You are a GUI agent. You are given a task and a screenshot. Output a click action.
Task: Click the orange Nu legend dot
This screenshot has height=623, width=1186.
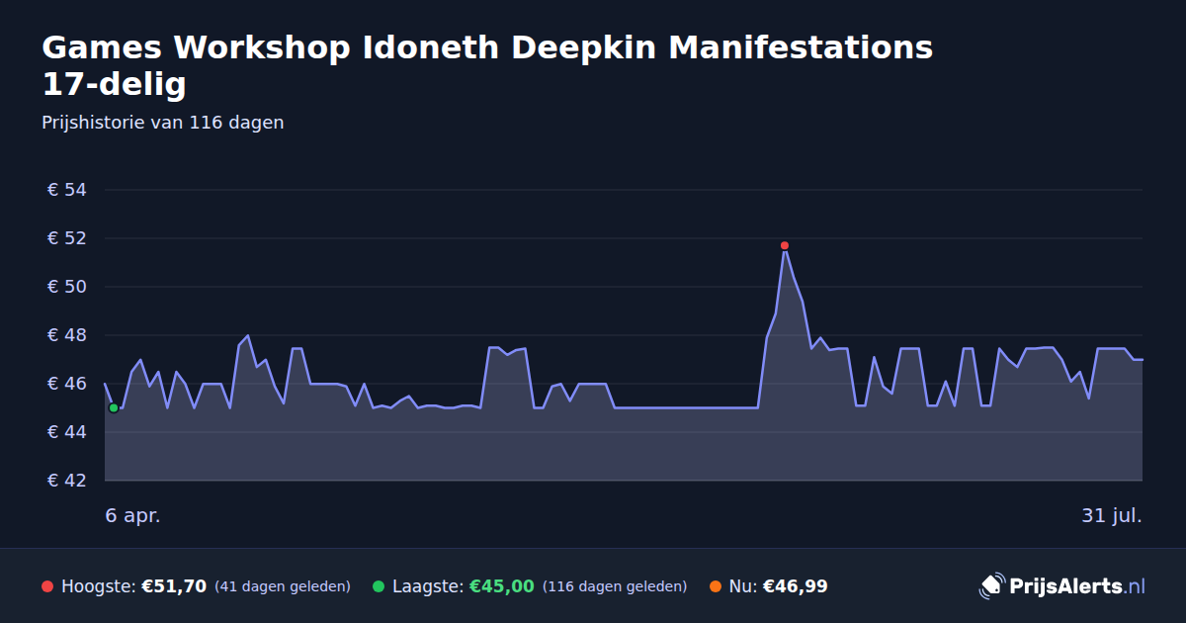(715, 586)
